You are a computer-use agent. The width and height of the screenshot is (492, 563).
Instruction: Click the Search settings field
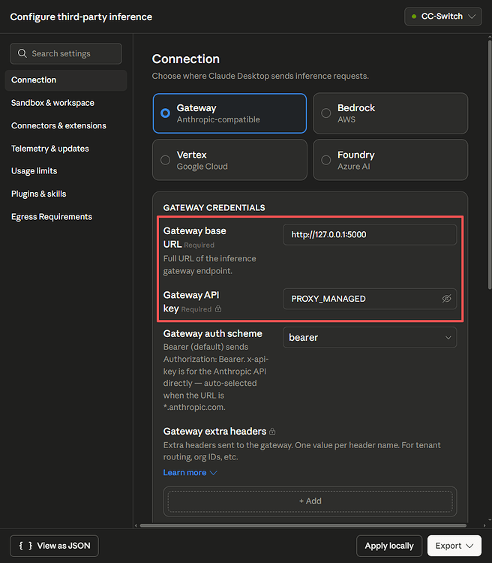coord(66,53)
